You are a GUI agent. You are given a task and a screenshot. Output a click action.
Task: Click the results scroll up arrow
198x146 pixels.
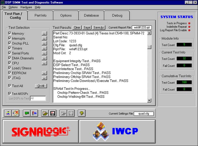point(149,33)
